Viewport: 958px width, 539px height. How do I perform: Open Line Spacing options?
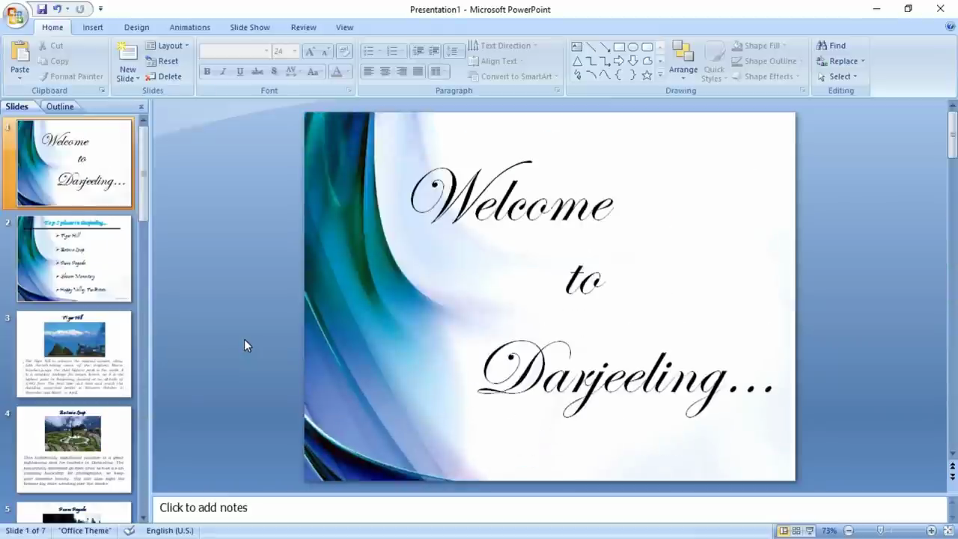(453, 51)
